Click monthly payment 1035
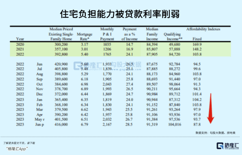The width and height of the screenshot is (242, 155). coord(107,45)
